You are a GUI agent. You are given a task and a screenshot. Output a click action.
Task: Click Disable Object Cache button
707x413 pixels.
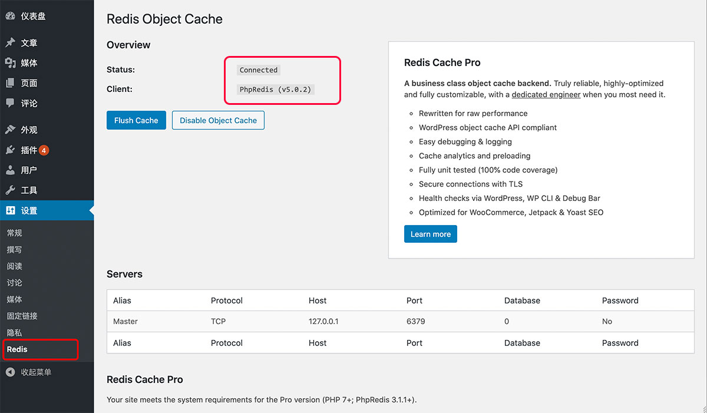click(x=218, y=120)
